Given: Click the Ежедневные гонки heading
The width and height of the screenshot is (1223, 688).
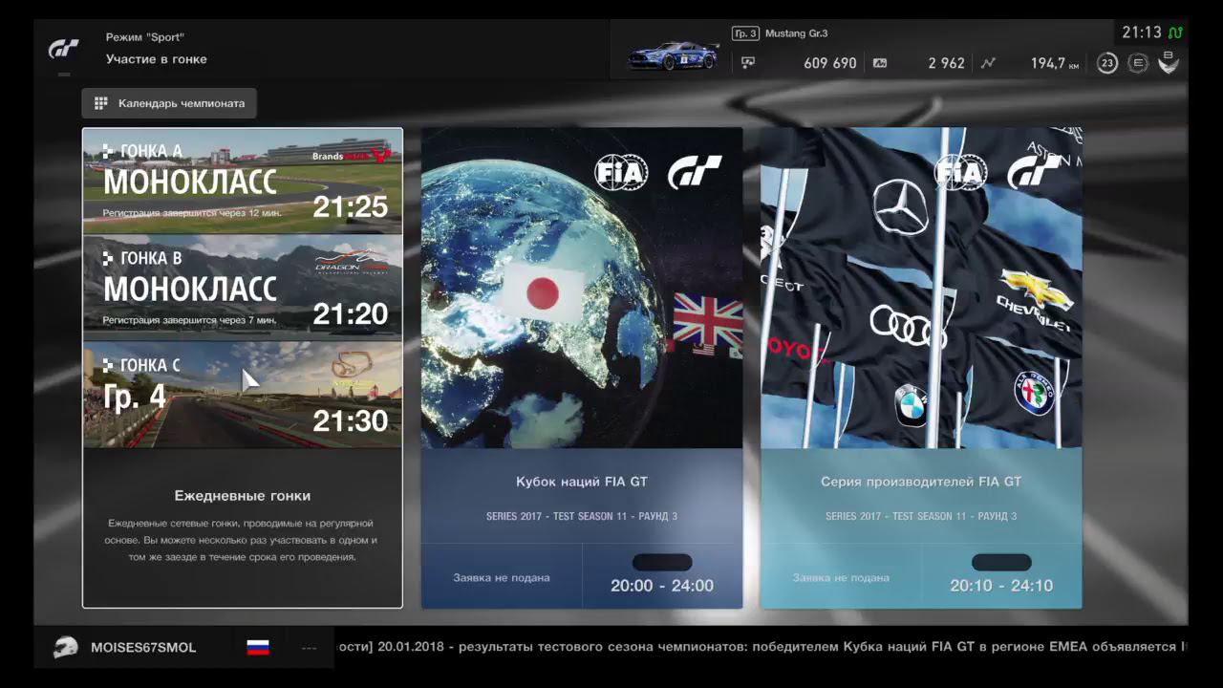Looking at the screenshot, I should click(x=243, y=496).
